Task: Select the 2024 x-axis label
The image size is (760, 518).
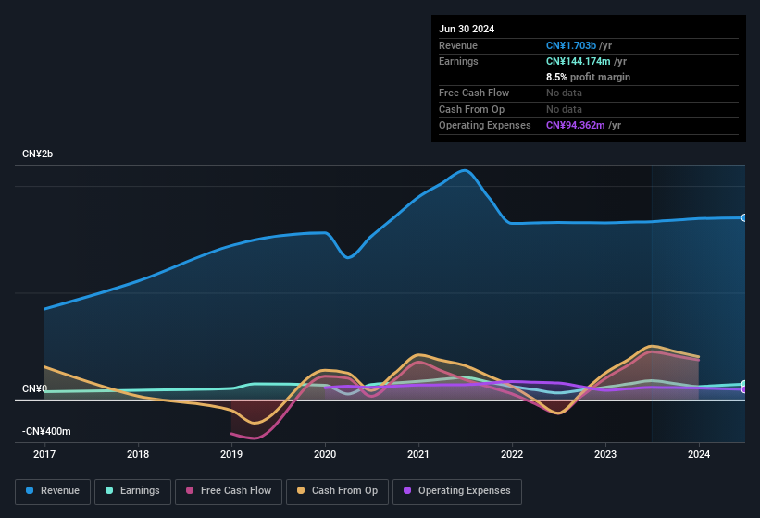Action: pos(699,454)
